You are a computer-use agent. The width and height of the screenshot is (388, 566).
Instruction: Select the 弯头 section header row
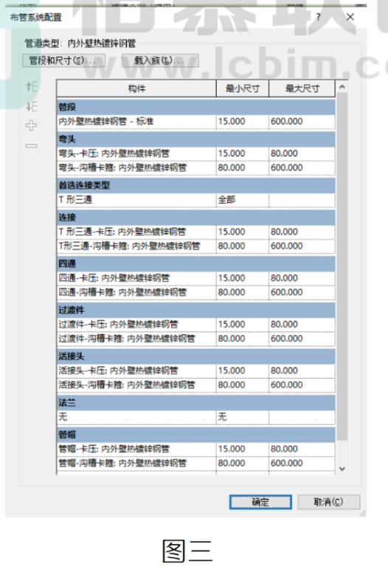tap(196, 139)
